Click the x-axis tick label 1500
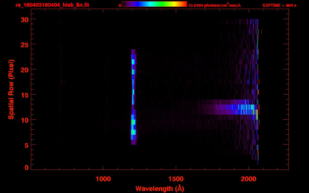 [176, 179]
